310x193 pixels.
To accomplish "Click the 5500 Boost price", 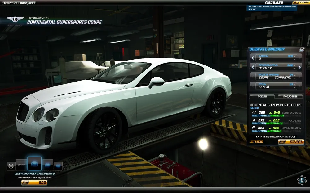I will [x=257, y=142].
